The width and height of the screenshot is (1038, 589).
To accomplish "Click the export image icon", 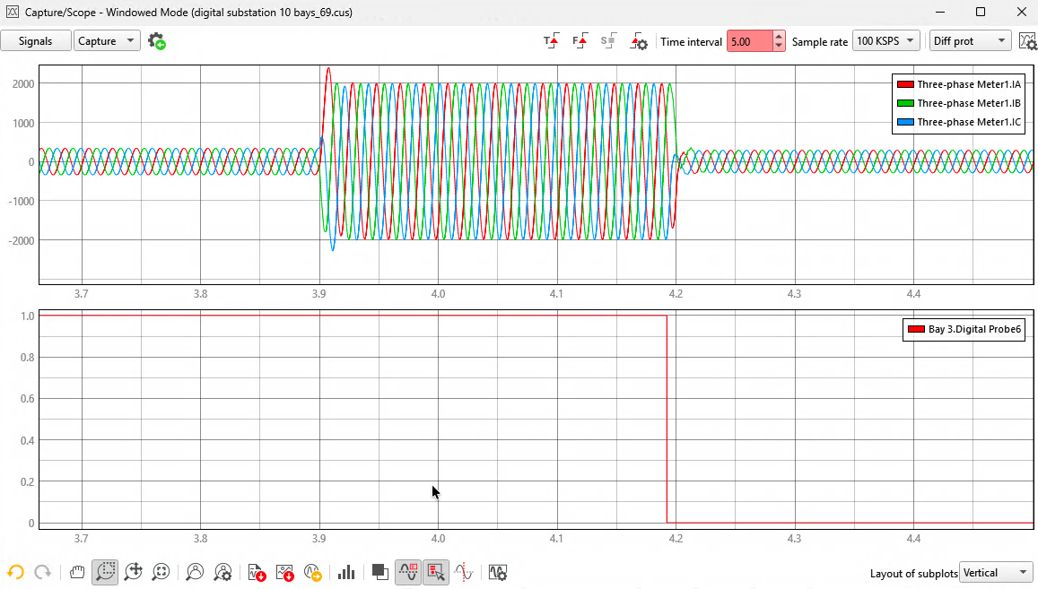I will 284,573.
